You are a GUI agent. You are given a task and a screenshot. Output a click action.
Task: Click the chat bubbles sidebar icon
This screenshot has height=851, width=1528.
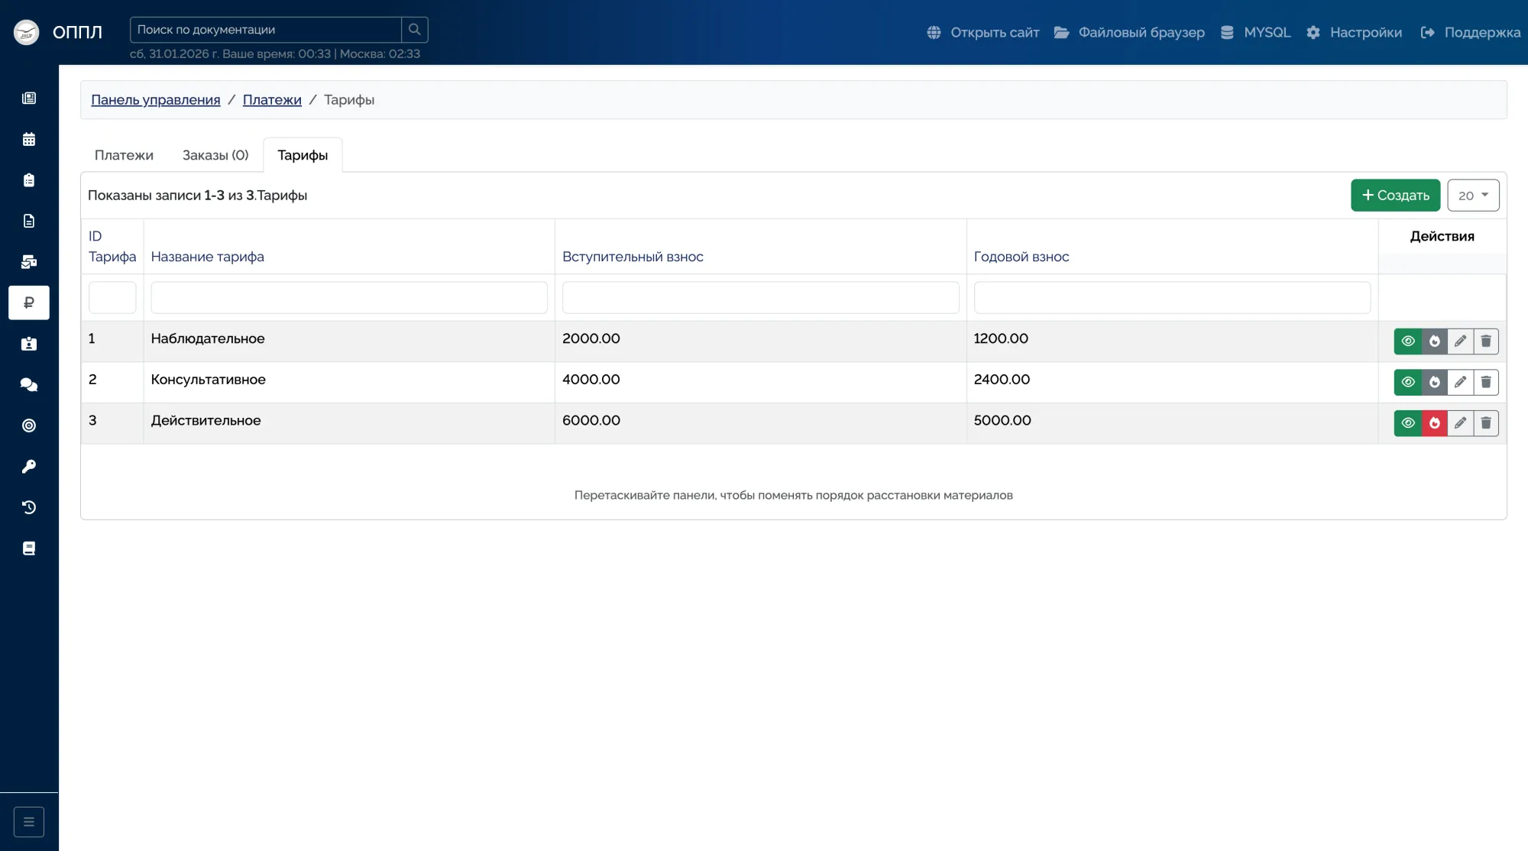29,384
